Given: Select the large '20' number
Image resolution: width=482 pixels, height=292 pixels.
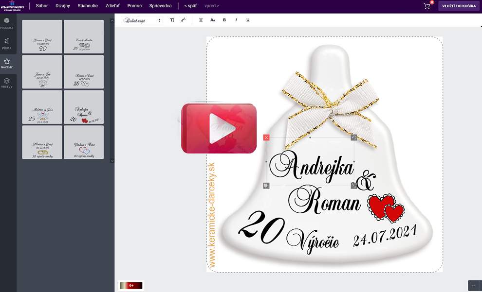Looking at the screenshot, I should pyautogui.click(x=261, y=227).
